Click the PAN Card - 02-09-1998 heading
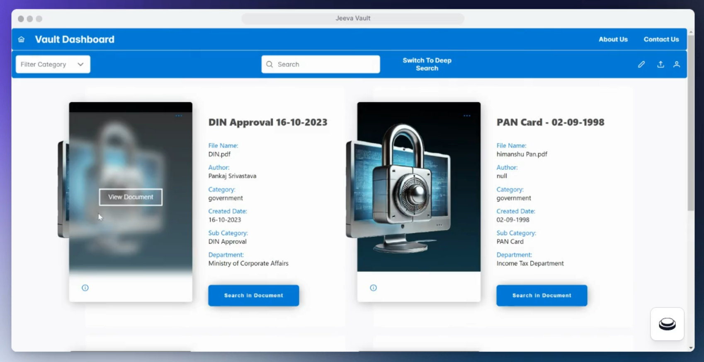The image size is (704, 362). [551, 122]
